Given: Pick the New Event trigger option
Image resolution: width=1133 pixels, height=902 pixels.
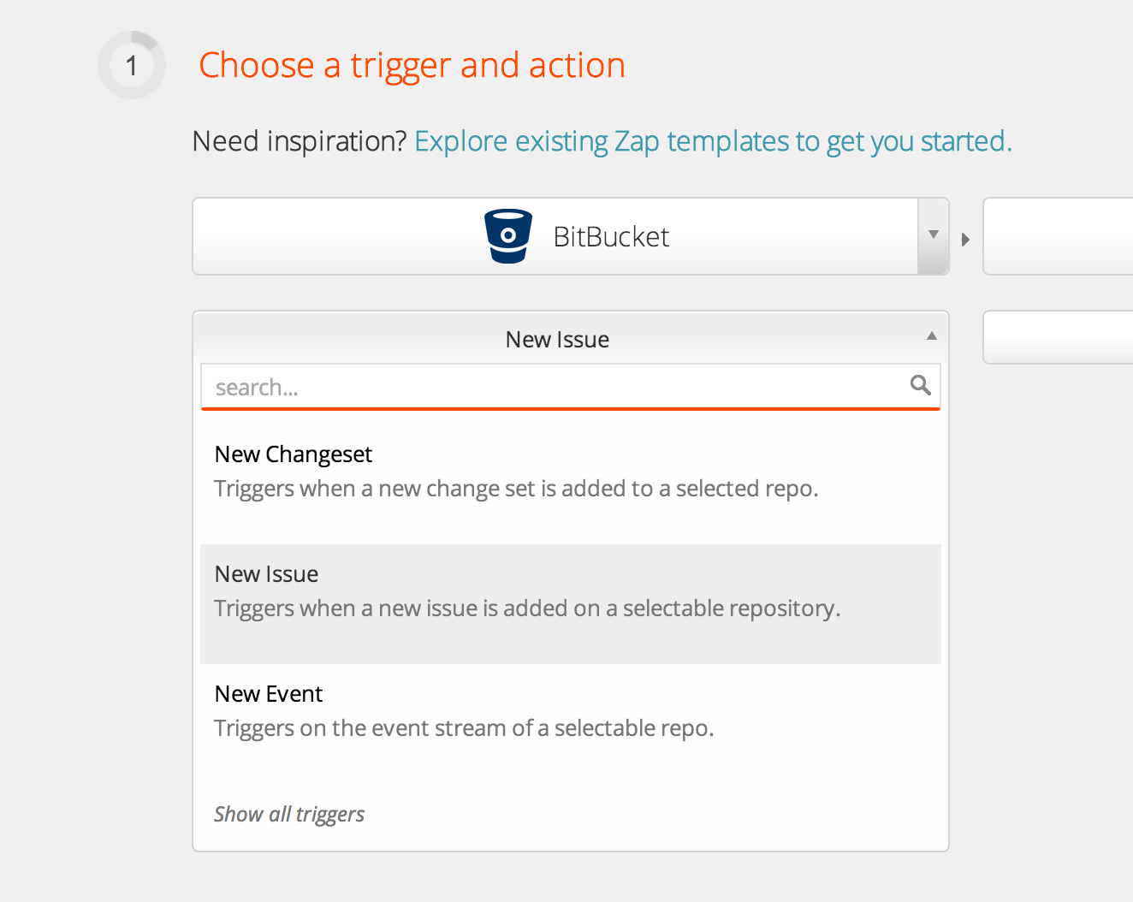Looking at the screenshot, I should (571, 724).
